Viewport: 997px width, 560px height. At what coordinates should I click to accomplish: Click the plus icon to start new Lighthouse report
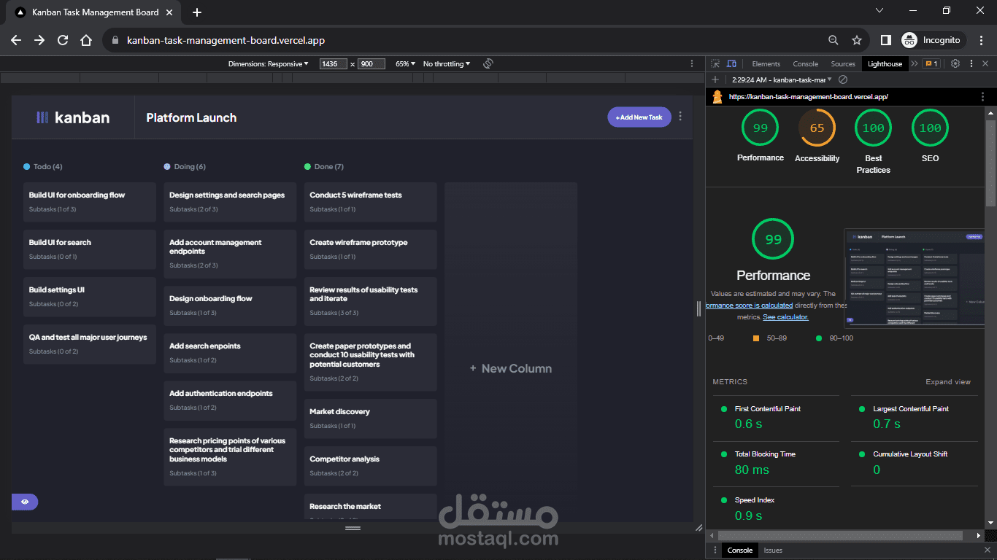(715, 79)
